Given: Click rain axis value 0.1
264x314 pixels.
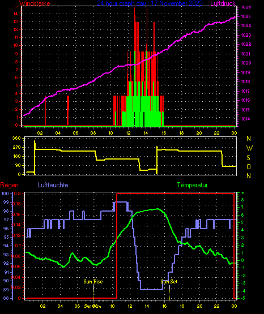Looking at the screenshot, I should pos(18,246).
